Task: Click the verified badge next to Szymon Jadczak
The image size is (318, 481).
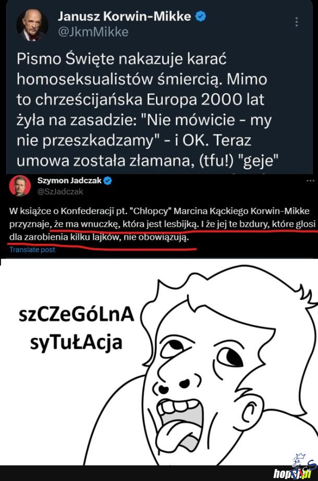Action: click(x=107, y=181)
